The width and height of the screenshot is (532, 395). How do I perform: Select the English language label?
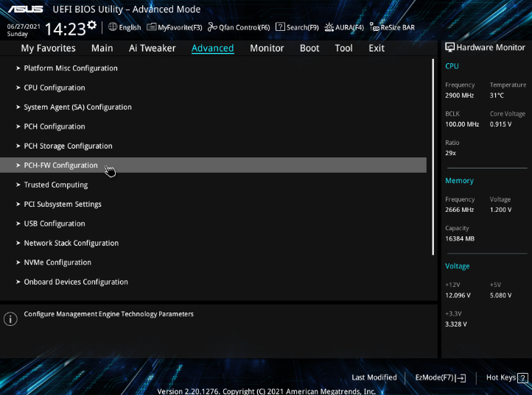[x=130, y=27]
